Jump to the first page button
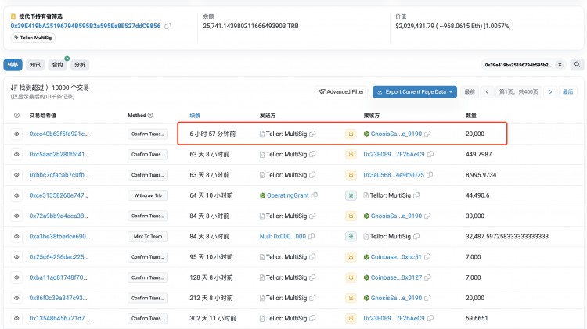Image resolution: width=587 pixels, height=329 pixels. (x=470, y=91)
